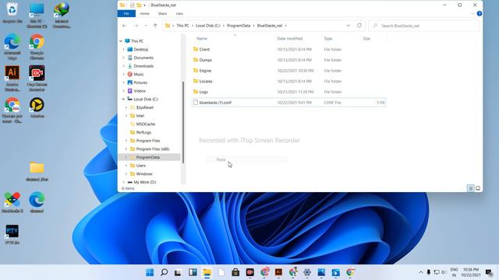
Task: Sort by Name column header
Action: pyautogui.click(x=202, y=38)
